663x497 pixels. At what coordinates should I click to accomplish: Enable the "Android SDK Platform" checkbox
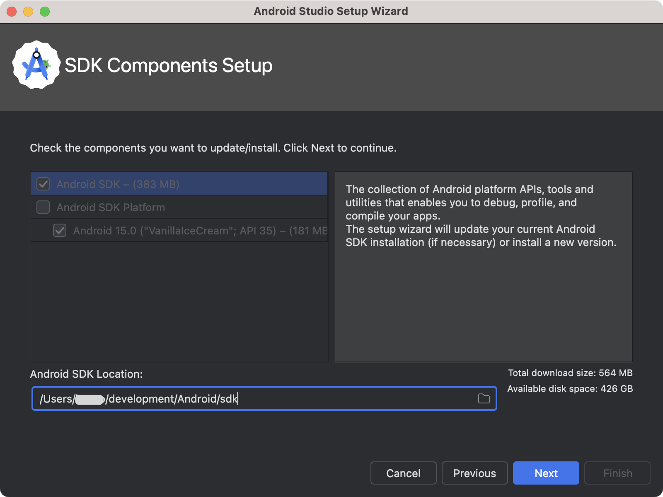(x=43, y=207)
